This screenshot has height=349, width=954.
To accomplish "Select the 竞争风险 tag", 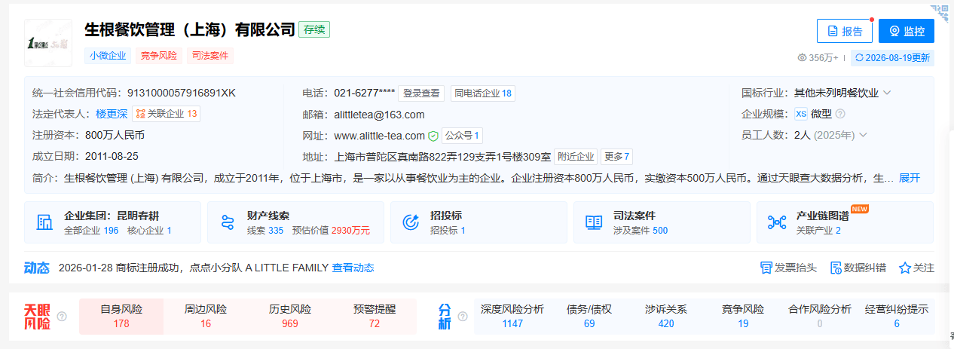I will tap(158, 55).
